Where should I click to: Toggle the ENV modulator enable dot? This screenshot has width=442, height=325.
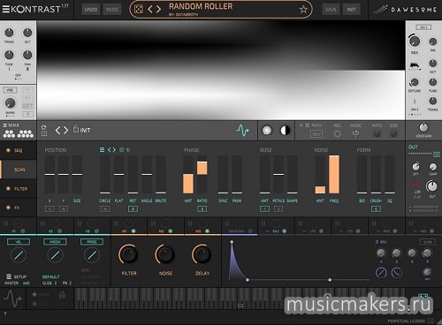(284, 231)
